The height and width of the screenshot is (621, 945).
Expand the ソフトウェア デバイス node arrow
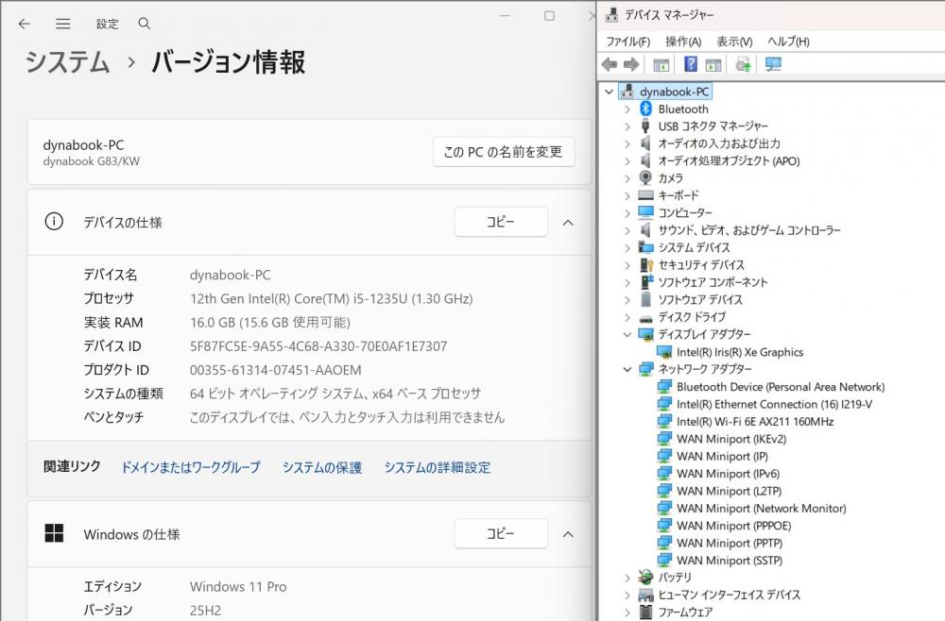coord(627,299)
